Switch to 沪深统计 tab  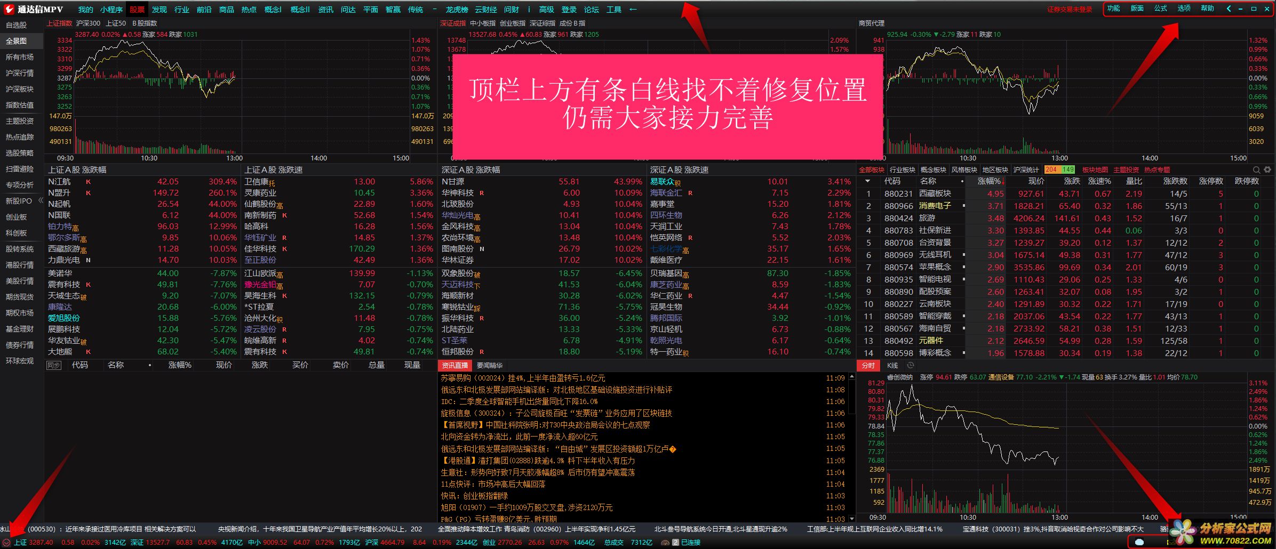click(1026, 169)
